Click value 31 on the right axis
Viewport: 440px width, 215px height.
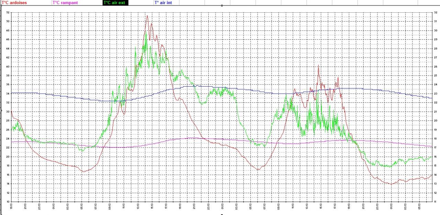pos(435,22)
